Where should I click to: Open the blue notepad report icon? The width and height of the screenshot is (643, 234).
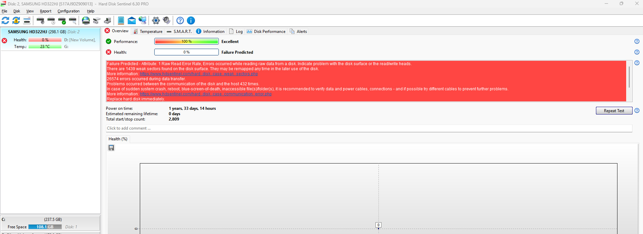121,20
